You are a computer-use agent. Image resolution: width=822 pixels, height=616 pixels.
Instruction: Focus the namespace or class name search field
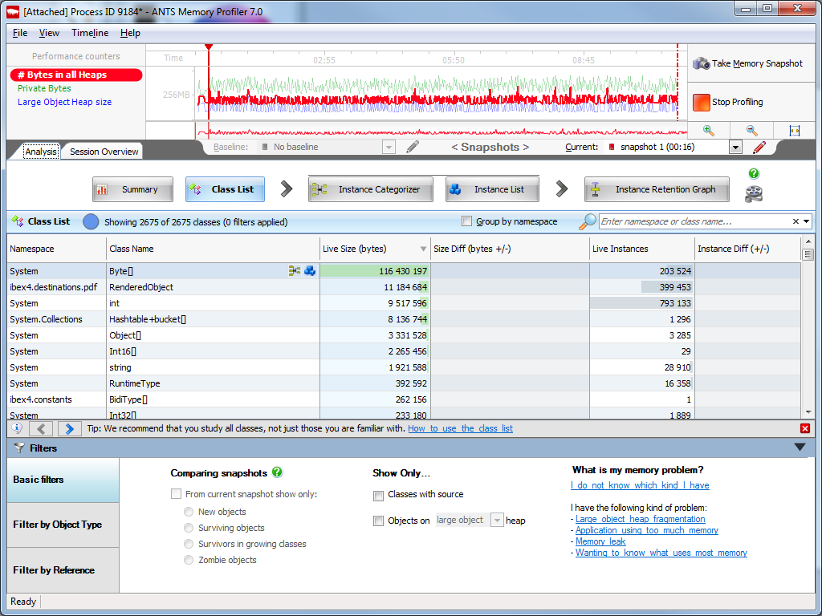coord(694,221)
